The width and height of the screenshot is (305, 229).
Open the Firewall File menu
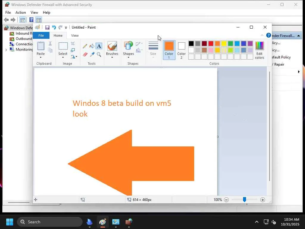[x=8, y=13]
